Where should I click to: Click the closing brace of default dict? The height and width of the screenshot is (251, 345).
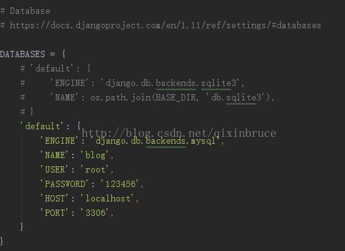coord(21,227)
